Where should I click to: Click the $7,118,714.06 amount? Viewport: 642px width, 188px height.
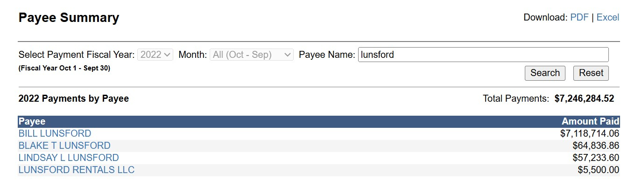[590, 134]
